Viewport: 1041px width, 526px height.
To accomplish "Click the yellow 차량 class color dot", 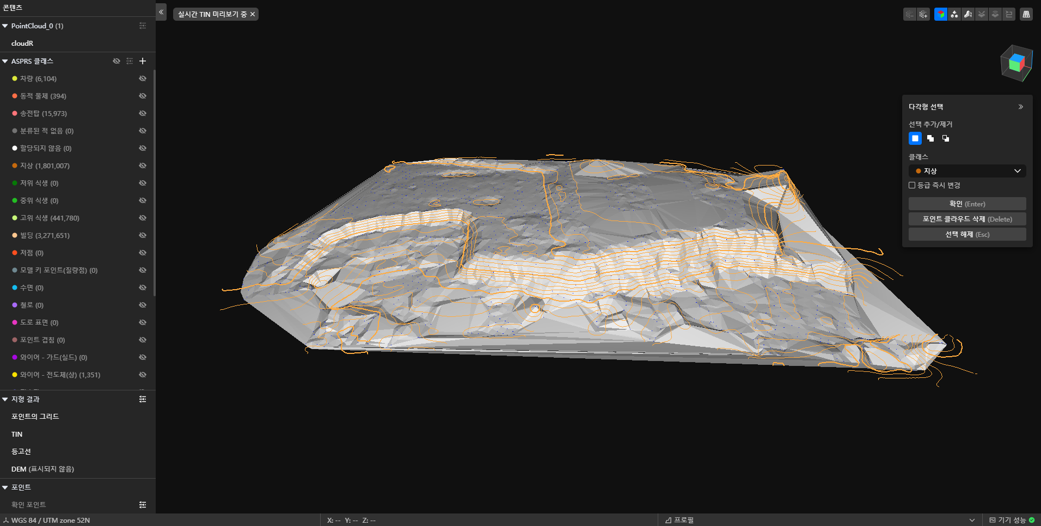I will click(15, 78).
